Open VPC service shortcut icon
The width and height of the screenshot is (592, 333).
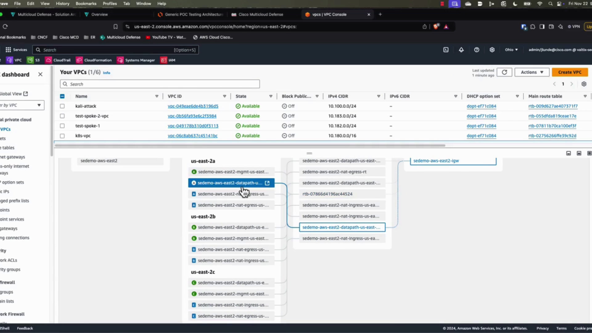pos(10,60)
